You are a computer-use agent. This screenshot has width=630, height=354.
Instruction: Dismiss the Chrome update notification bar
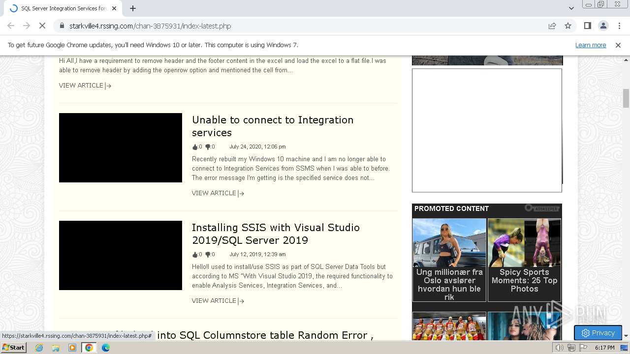(x=618, y=45)
